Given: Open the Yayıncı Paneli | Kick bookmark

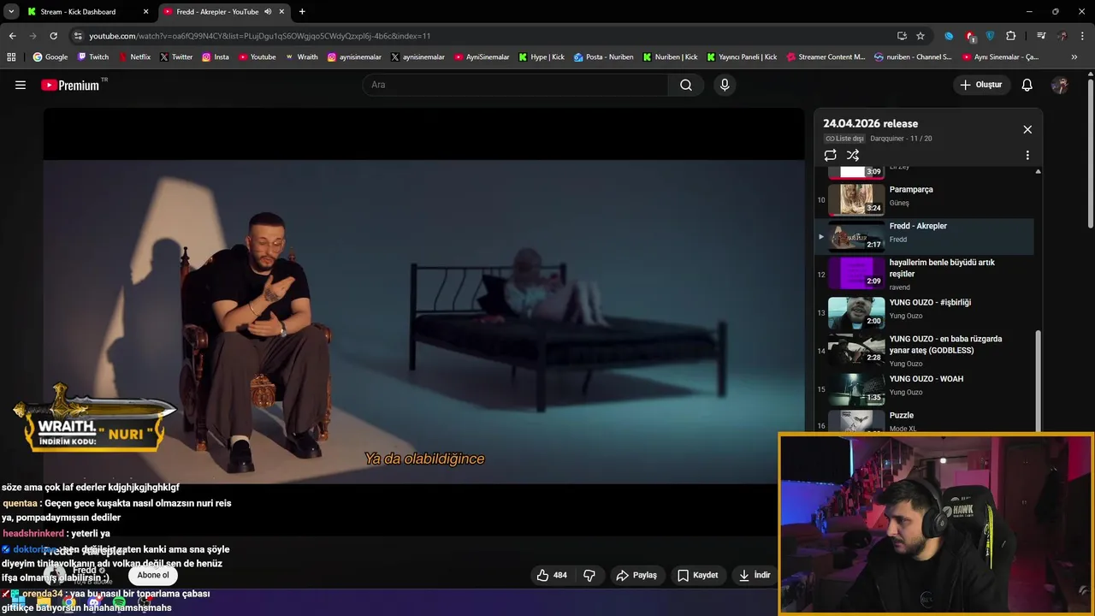Looking at the screenshot, I should (741, 57).
